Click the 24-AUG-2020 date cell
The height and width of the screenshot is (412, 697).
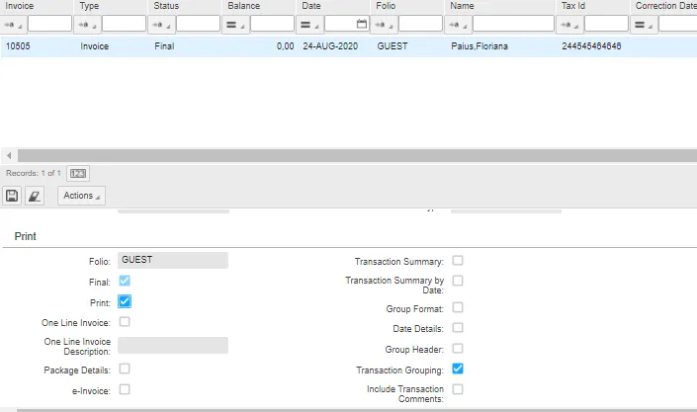point(330,46)
